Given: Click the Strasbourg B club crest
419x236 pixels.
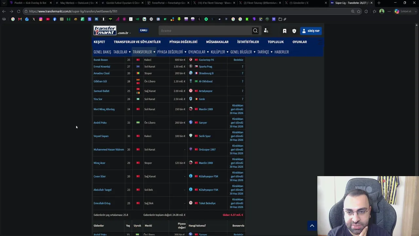Looking at the screenshot, I should point(191,73).
